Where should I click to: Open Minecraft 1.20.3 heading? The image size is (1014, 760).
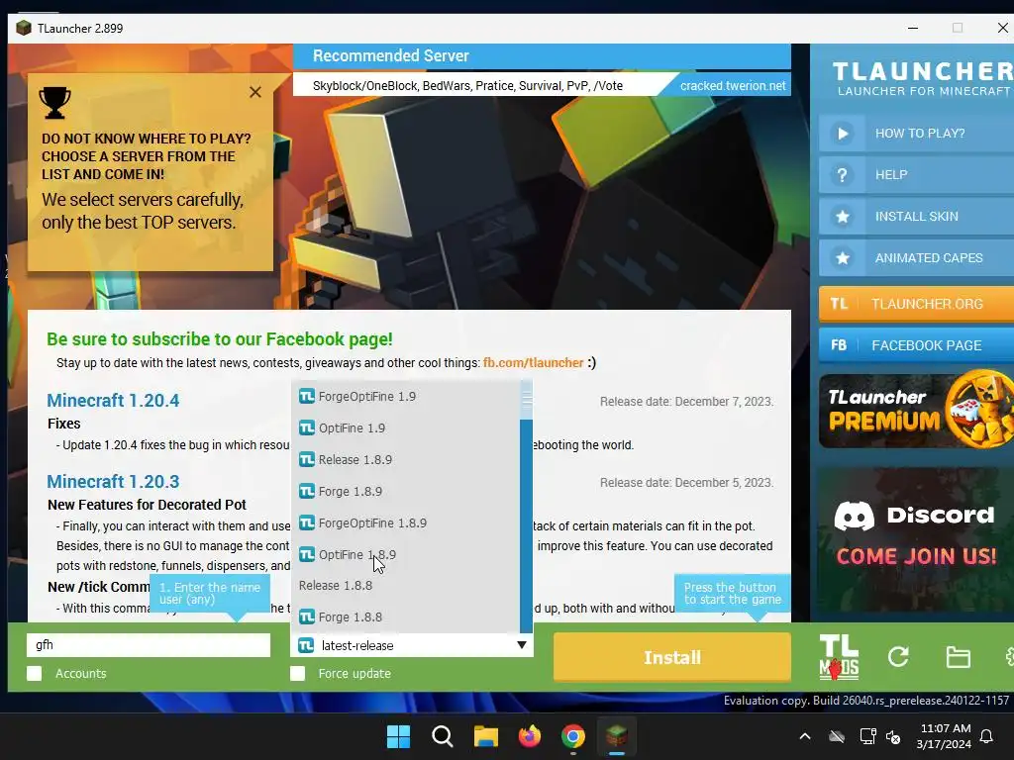113,482
